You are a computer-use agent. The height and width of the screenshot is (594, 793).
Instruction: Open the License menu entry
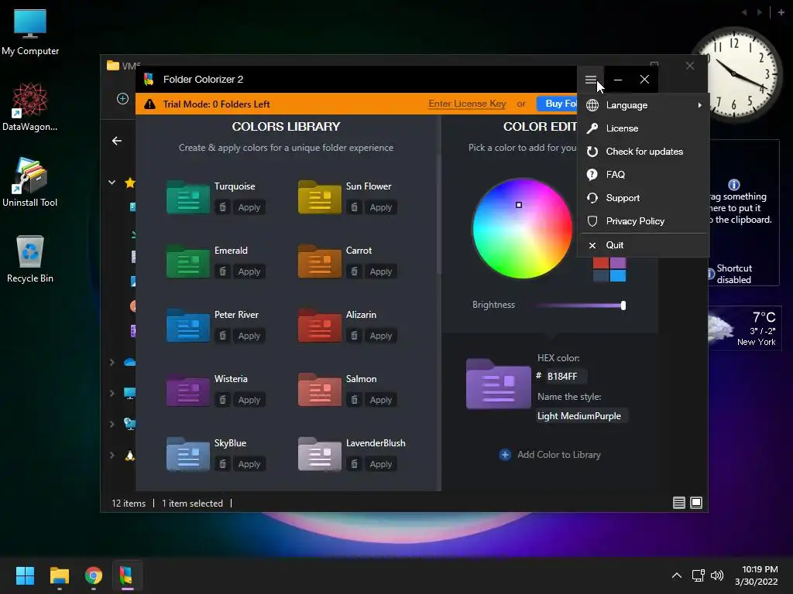[x=644, y=128]
